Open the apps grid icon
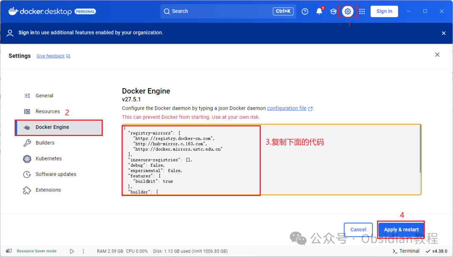The image size is (453, 257). (362, 11)
